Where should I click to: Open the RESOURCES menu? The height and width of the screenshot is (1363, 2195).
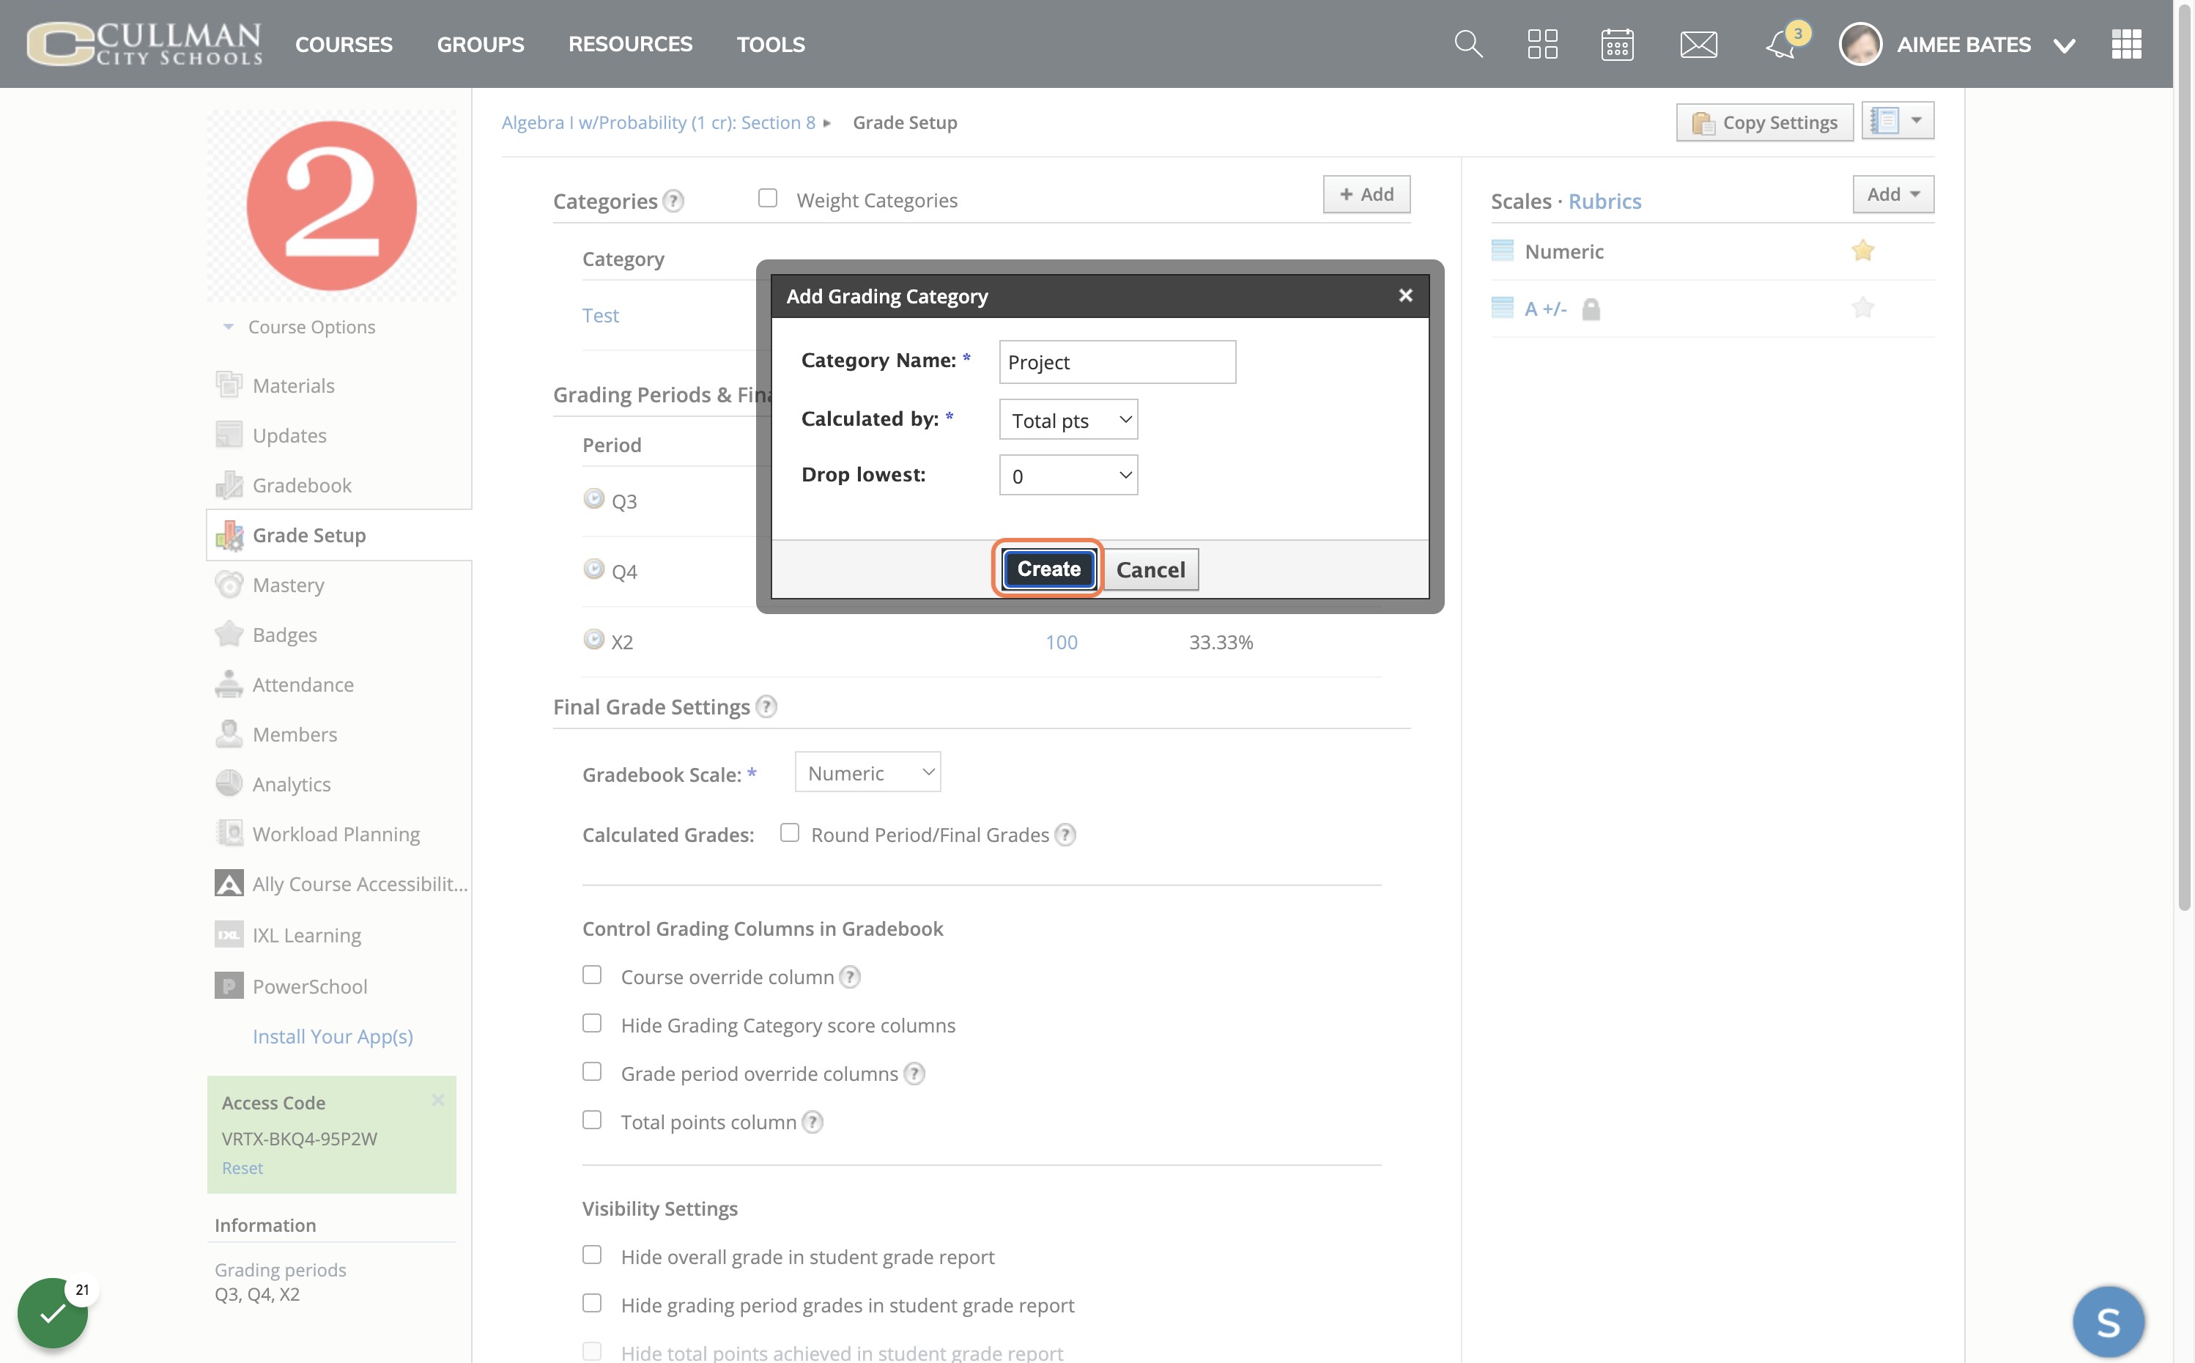point(630,44)
